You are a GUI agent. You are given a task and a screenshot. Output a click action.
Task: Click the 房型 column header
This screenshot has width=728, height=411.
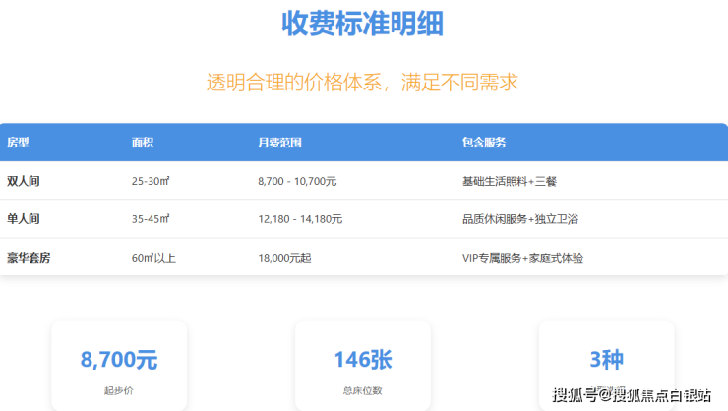pos(18,143)
